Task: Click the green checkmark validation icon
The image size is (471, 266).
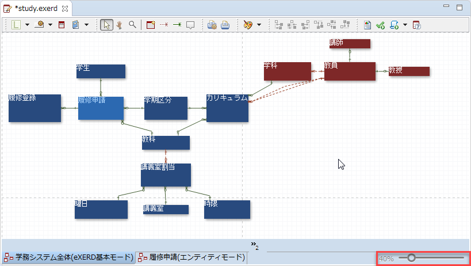Action: (380, 25)
